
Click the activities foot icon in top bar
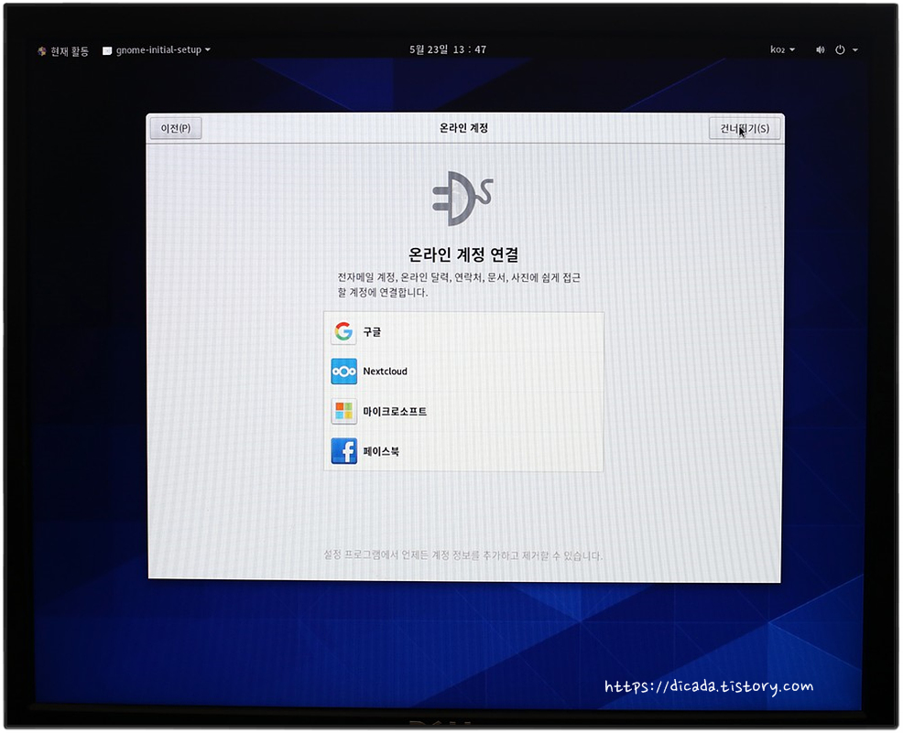[42, 51]
